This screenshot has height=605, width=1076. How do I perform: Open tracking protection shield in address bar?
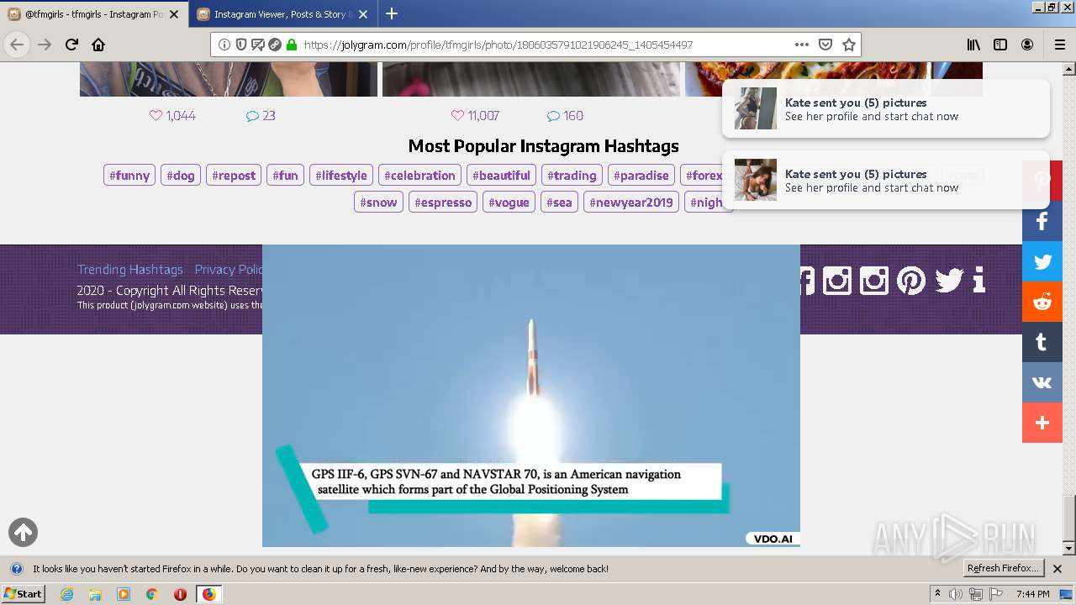pos(241,45)
